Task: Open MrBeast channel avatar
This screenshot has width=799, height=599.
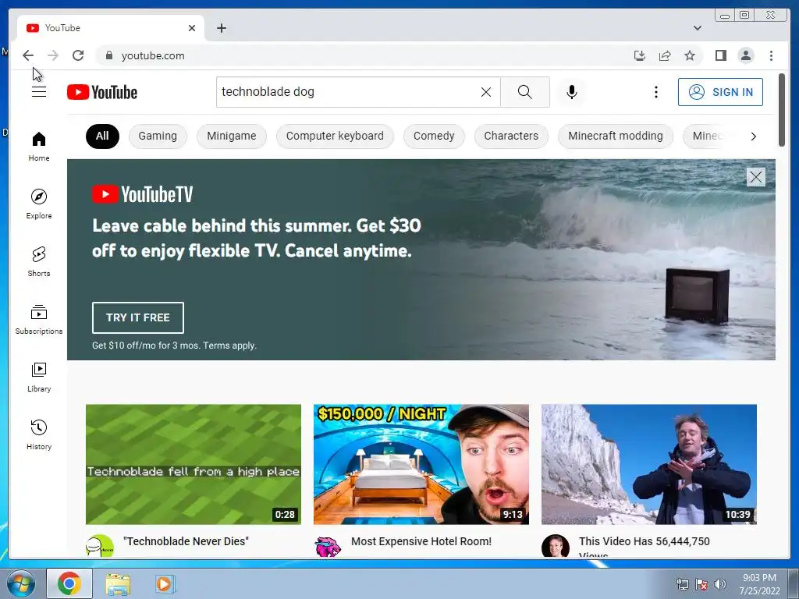Action: click(328, 546)
